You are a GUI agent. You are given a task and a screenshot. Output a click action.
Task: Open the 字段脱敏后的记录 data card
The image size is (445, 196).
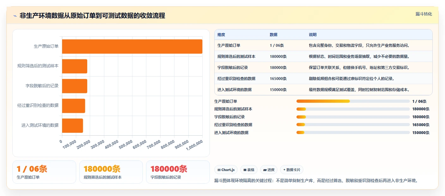pyautogui.click(x=178, y=172)
